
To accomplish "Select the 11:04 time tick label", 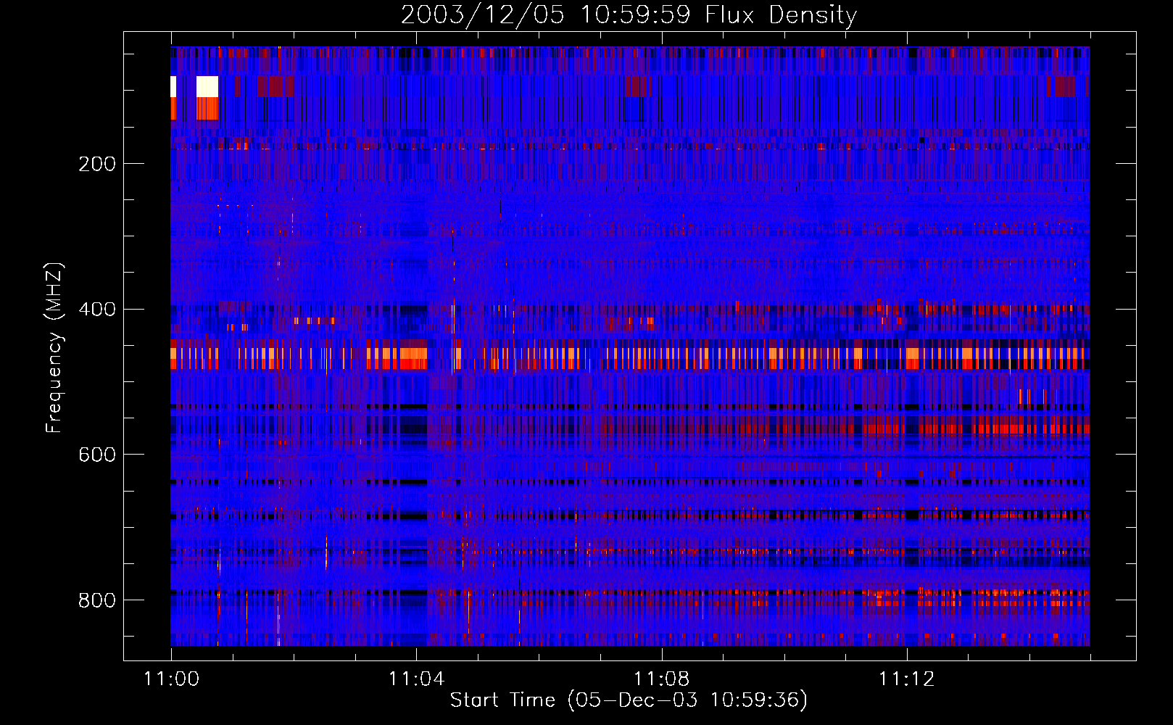I will (416, 679).
